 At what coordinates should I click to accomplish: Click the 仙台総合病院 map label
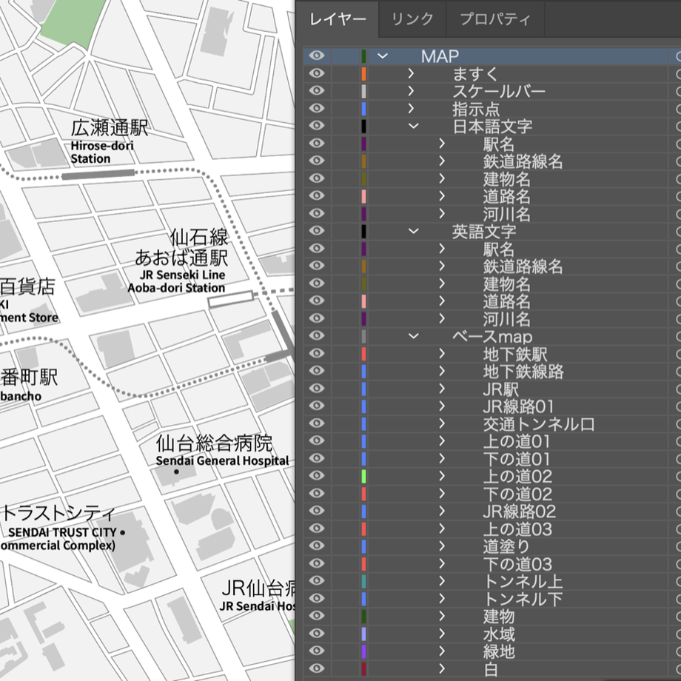click(214, 443)
